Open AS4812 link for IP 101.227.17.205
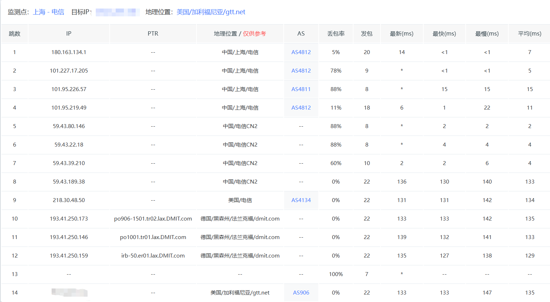The image size is (550, 302). tap(301, 71)
